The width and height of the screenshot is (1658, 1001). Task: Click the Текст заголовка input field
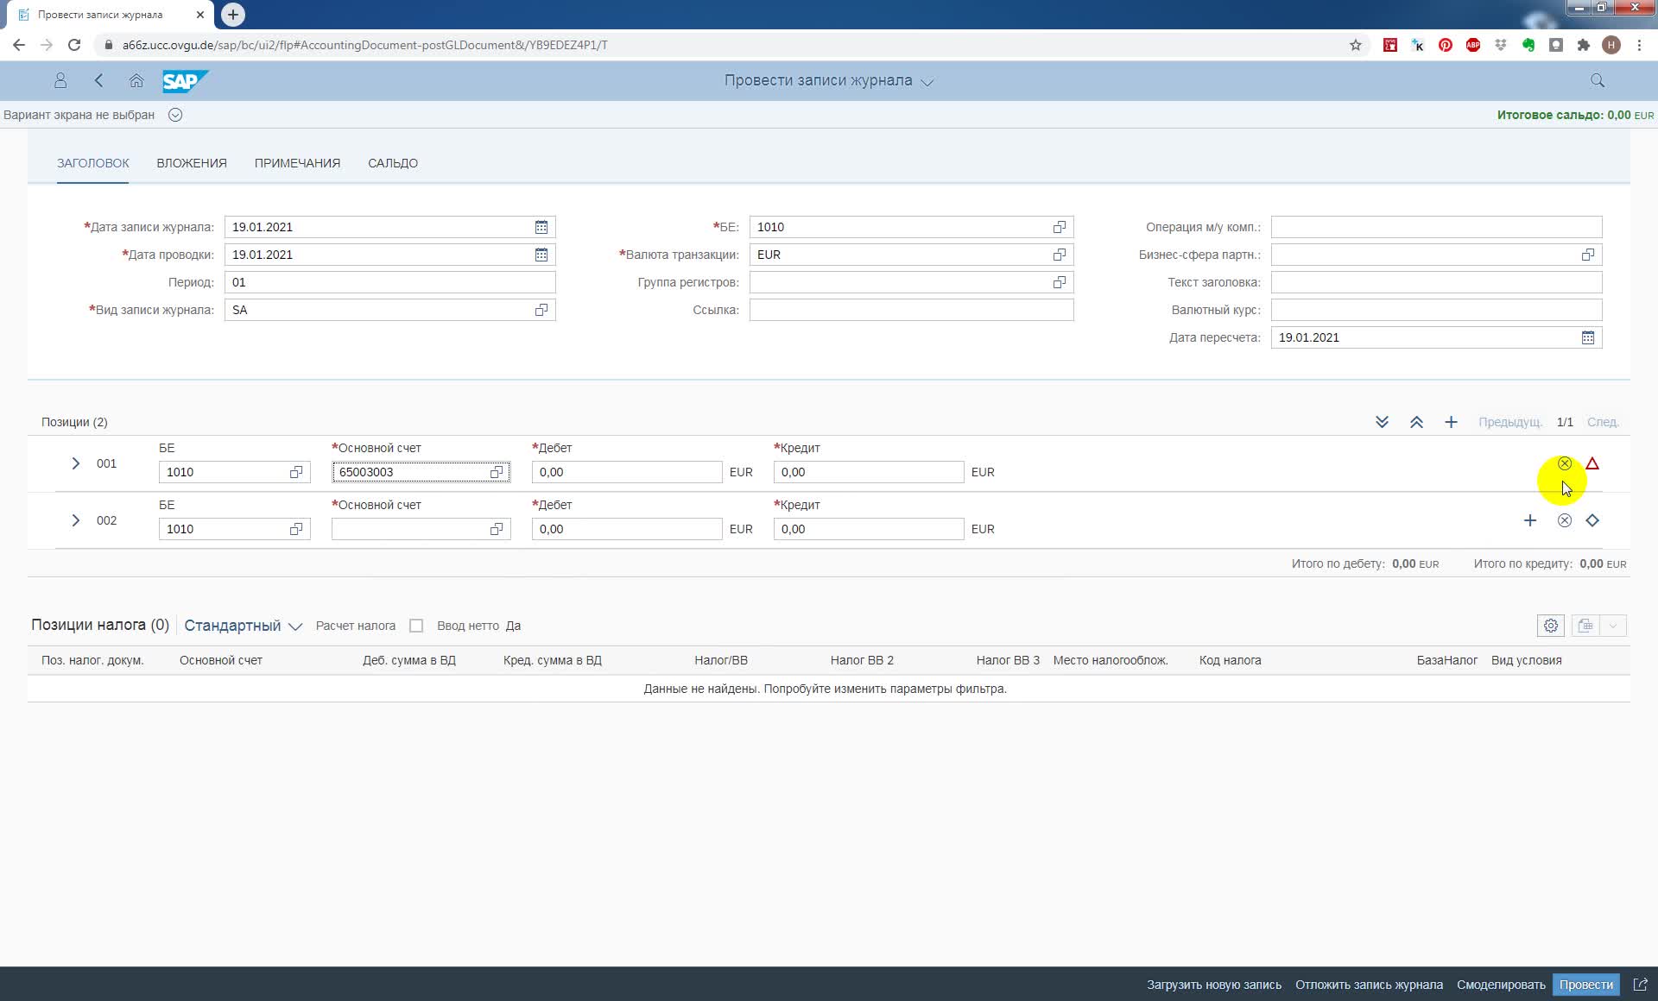click(1437, 282)
